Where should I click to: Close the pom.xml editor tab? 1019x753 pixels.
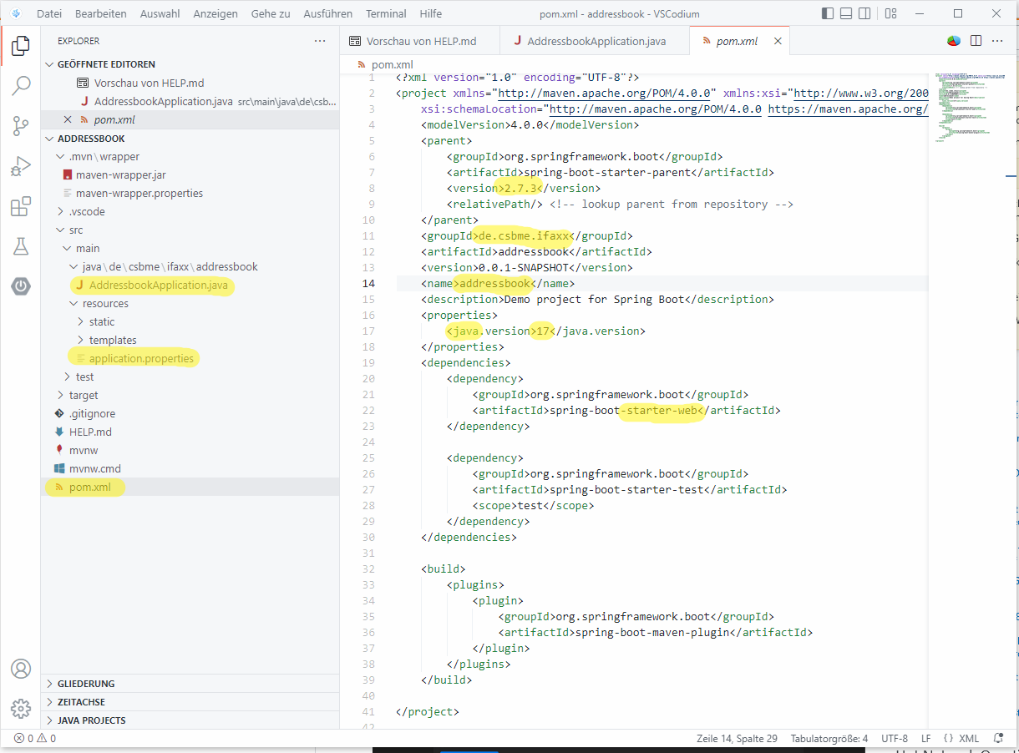click(778, 41)
